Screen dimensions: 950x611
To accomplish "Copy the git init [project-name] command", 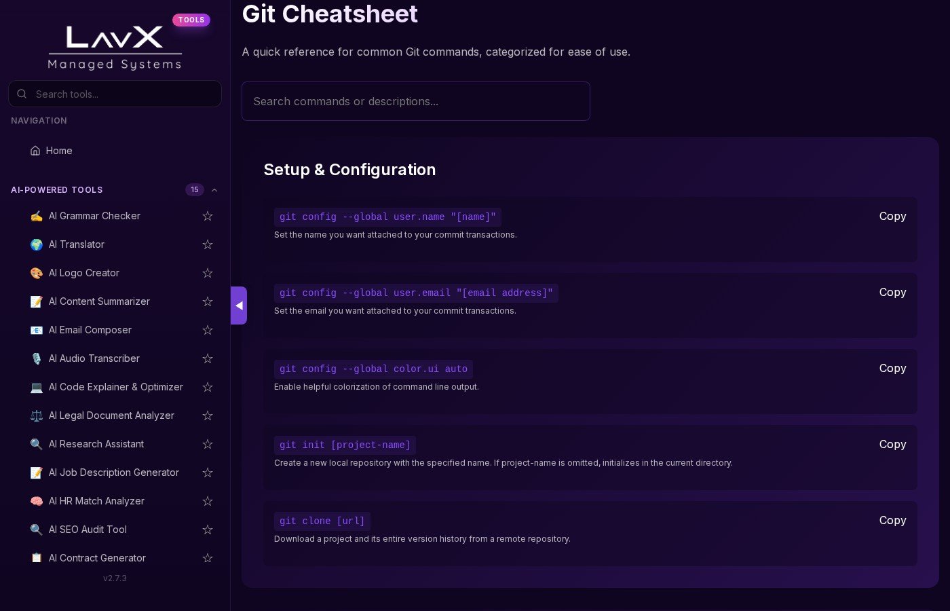I will tap(892, 444).
